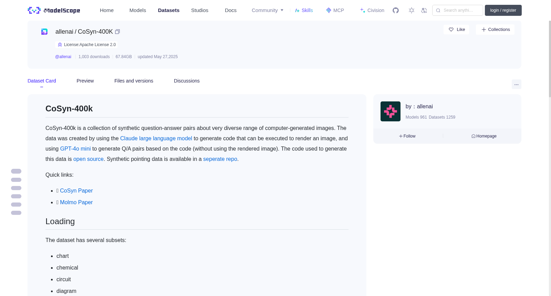Select the 'chemical' subset list item
The image size is (551, 296).
point(67,267)
